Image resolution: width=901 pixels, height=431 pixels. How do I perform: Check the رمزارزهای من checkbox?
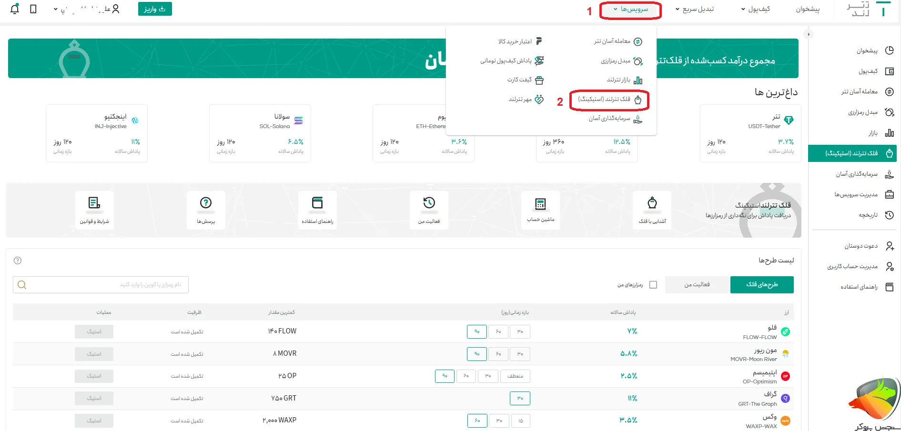pos(653,284)
